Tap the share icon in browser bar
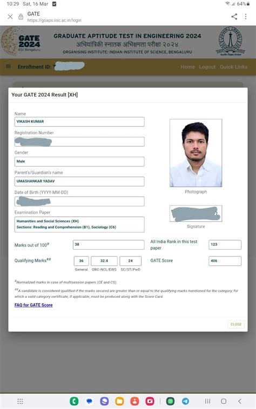Viewport: 256px width, 409px height. click(x=234, y=17)
